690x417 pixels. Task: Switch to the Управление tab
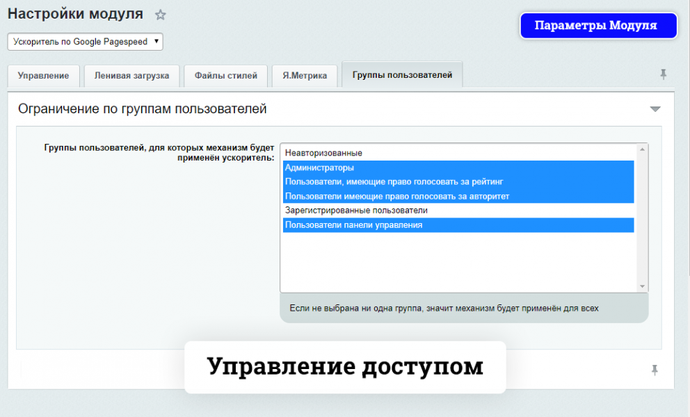pyautogui.click(x=43, y=76)
